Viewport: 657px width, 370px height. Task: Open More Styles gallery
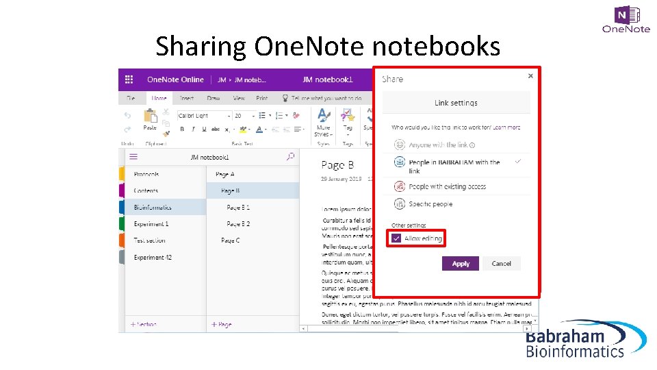click(x=324, y=123)
